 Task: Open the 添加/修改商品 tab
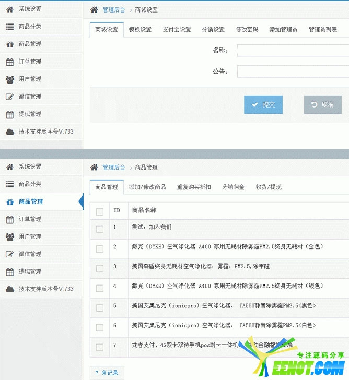(x=147, y=187)
